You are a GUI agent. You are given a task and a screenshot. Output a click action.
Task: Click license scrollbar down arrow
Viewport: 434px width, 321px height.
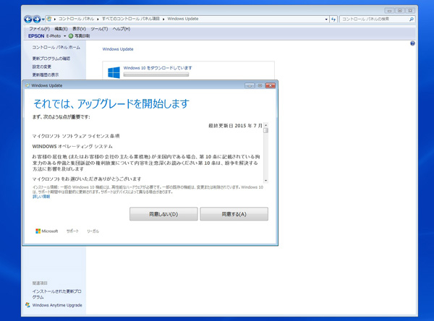[x=265, y=181]
